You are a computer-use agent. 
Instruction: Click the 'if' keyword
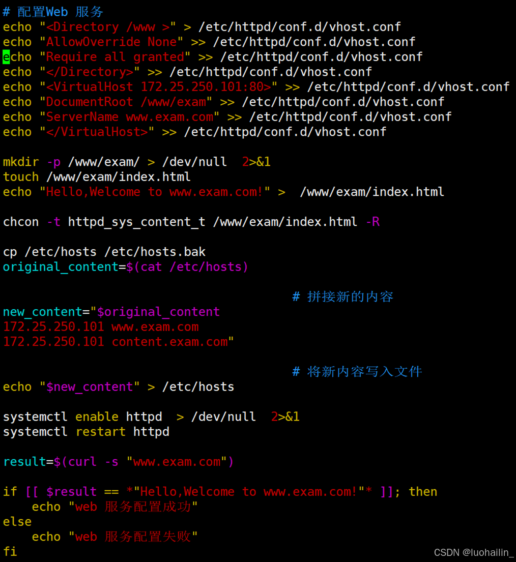click(10, 492)
